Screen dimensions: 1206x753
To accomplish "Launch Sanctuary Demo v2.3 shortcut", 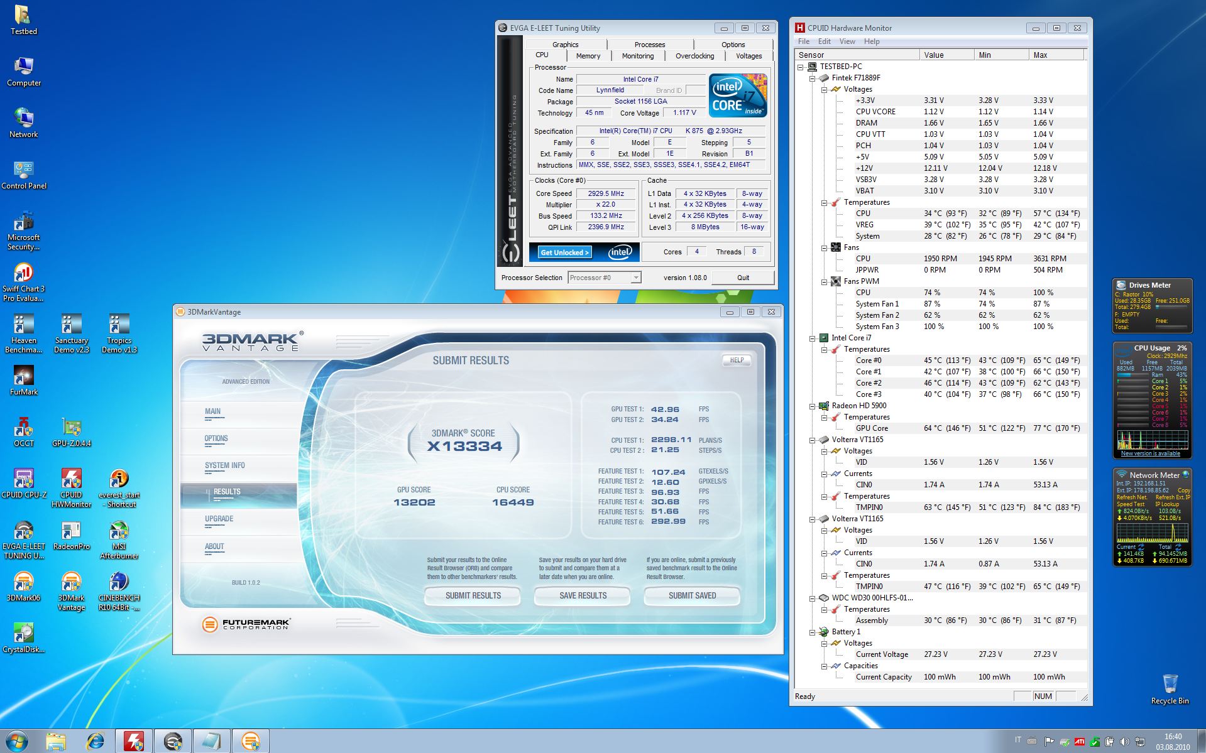I will (x=71, y=333).
